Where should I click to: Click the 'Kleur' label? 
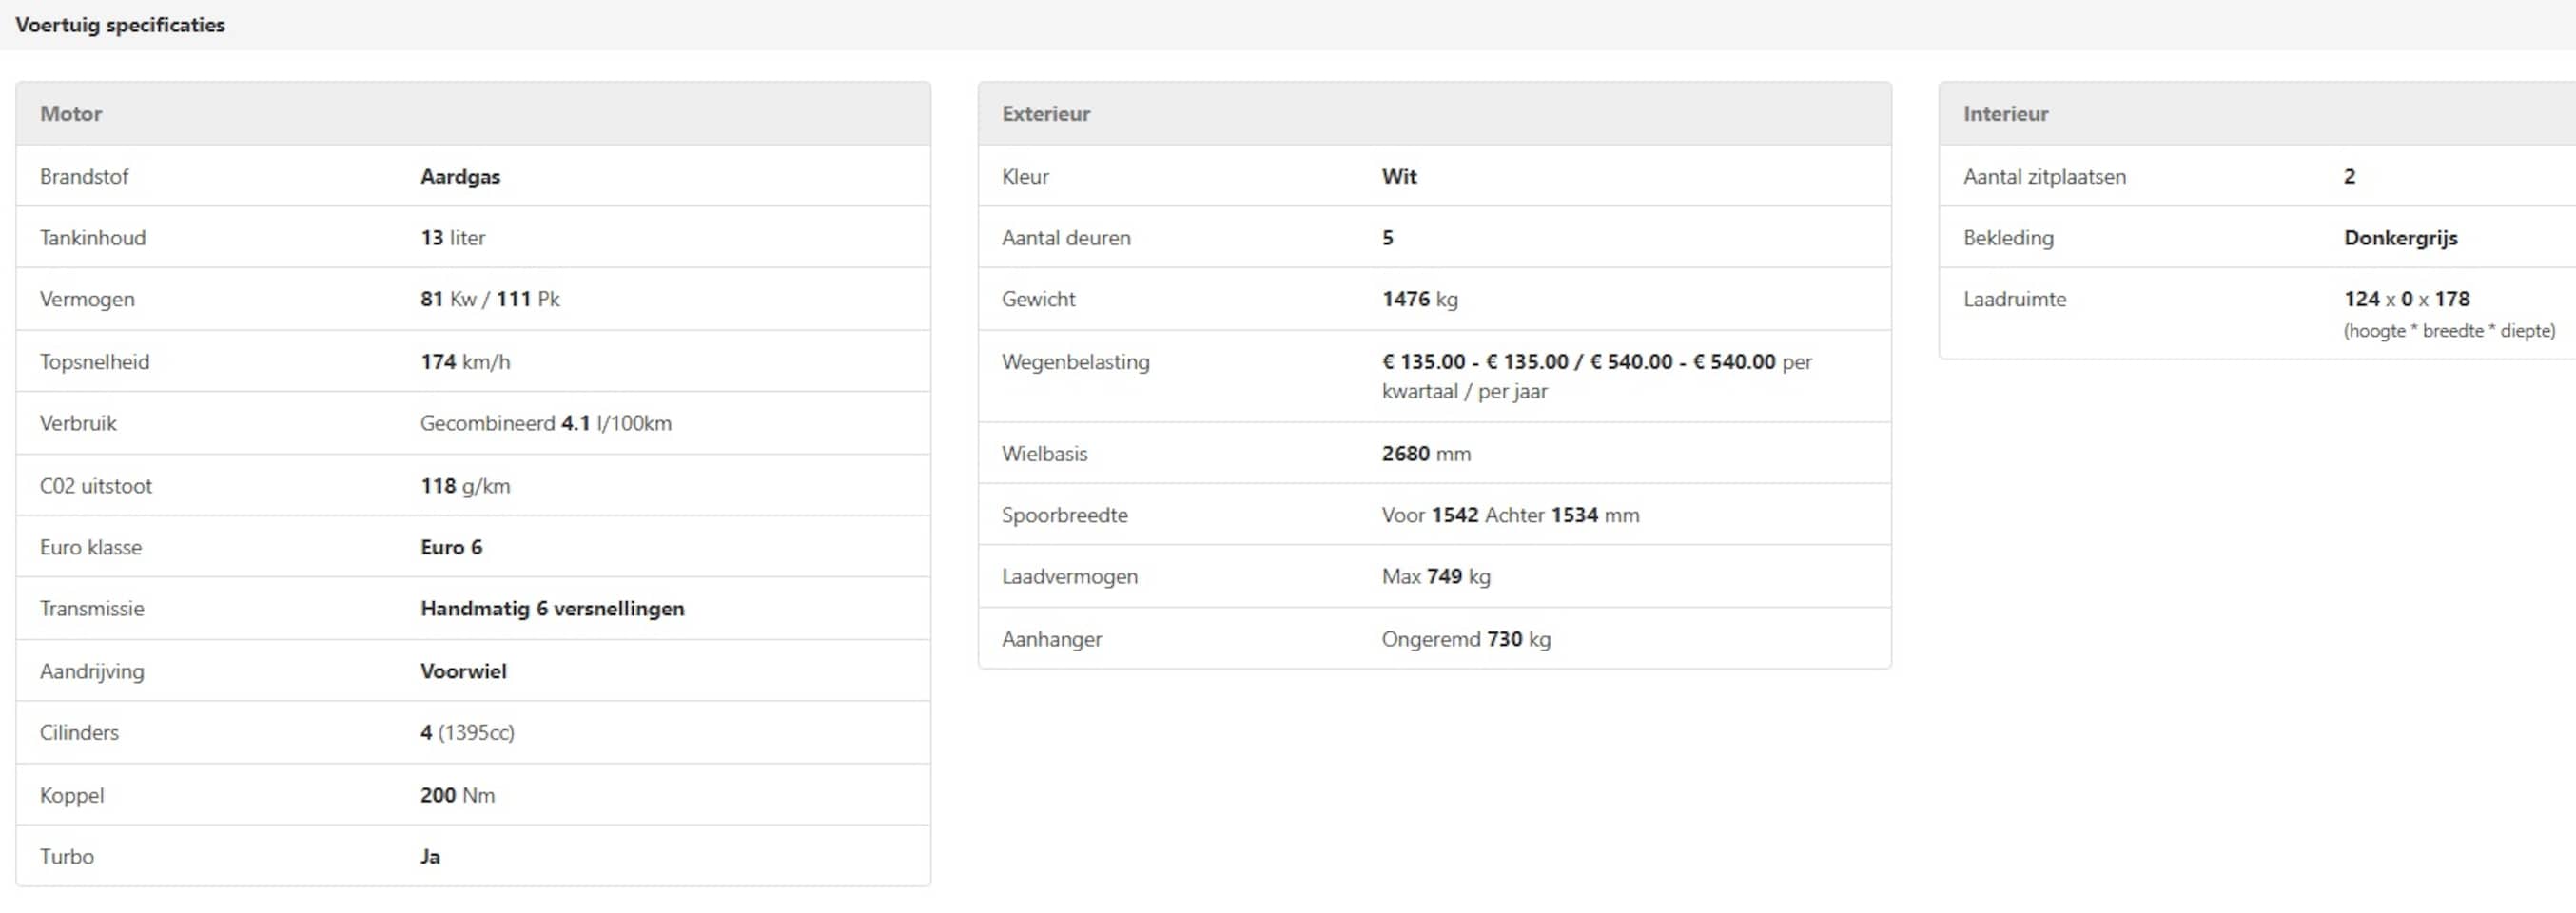click(1025, 176)
